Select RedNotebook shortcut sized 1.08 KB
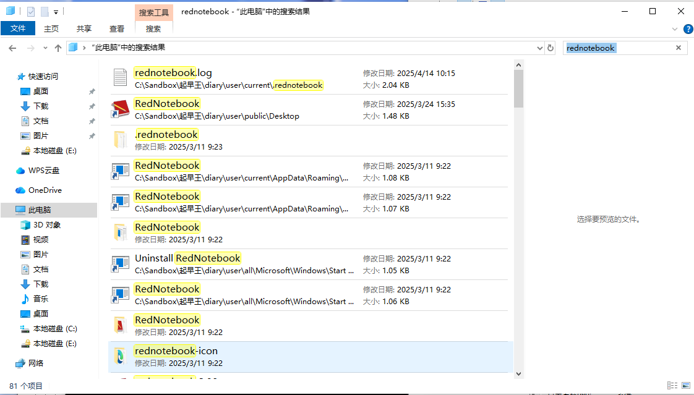The image size is (694, 395). point(309,172)
